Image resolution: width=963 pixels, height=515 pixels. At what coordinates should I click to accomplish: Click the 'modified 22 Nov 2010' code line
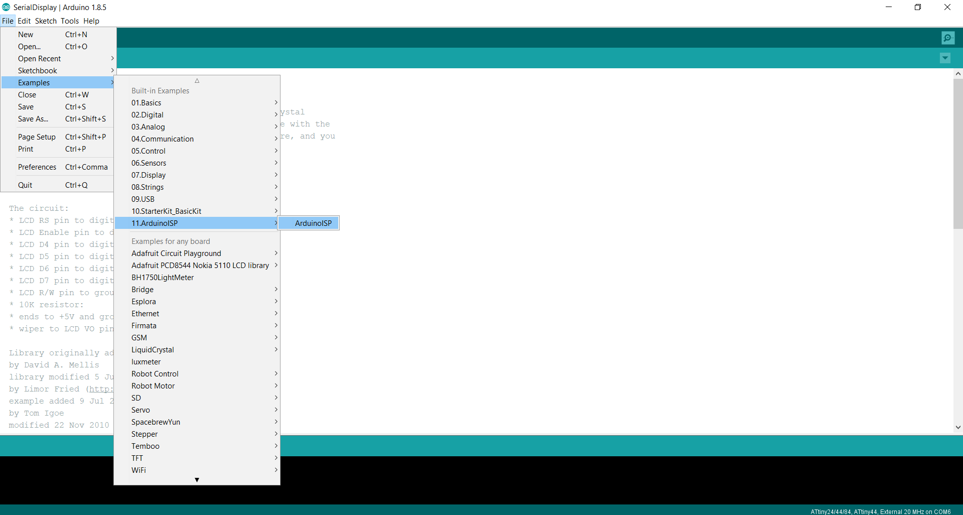pos(59,425)
